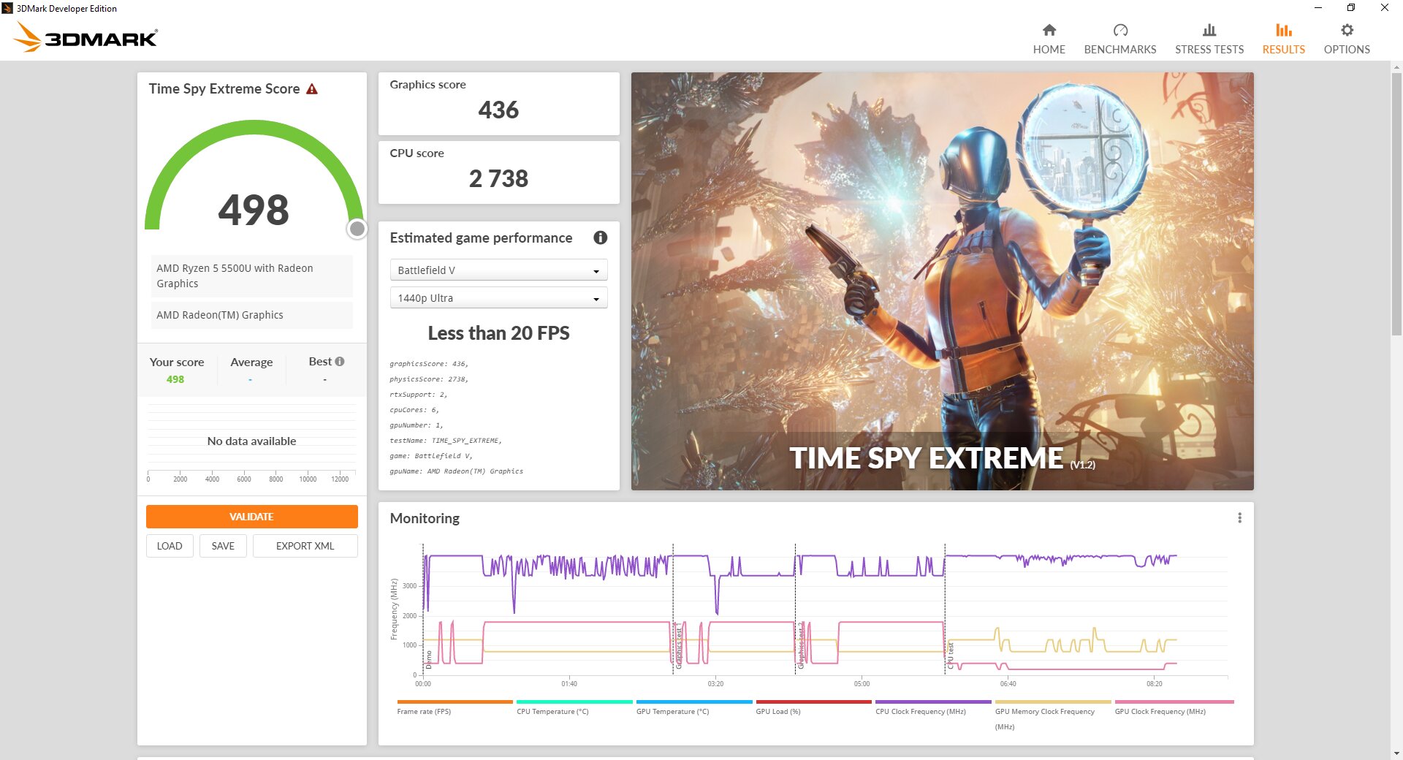
Task: Click the SAVE button
Action: coord(223,546)
